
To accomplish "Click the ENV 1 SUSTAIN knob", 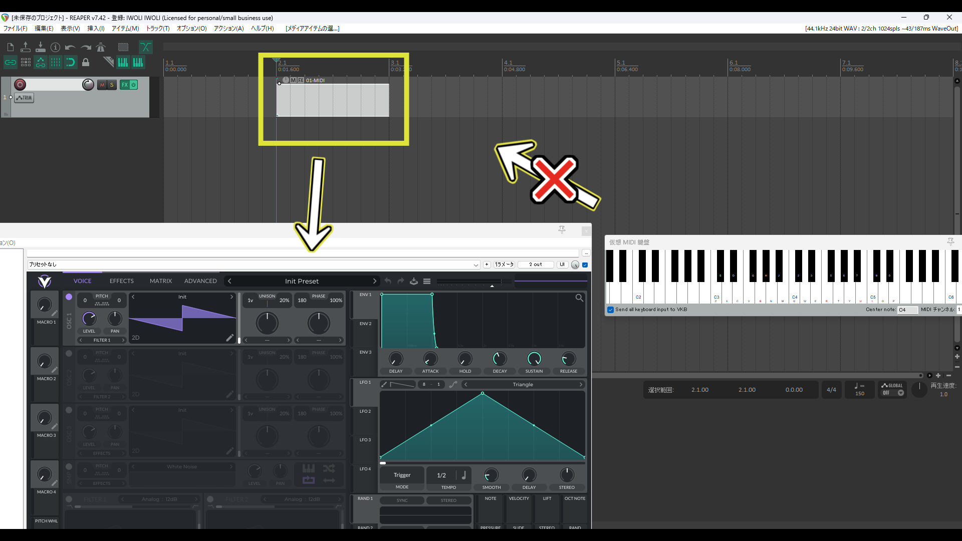I will point(534,359).
